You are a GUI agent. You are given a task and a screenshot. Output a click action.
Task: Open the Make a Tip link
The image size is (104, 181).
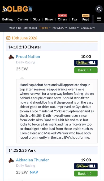[x=15, y=28]
